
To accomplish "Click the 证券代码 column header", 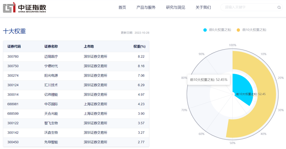I will (x=14, y=46).
